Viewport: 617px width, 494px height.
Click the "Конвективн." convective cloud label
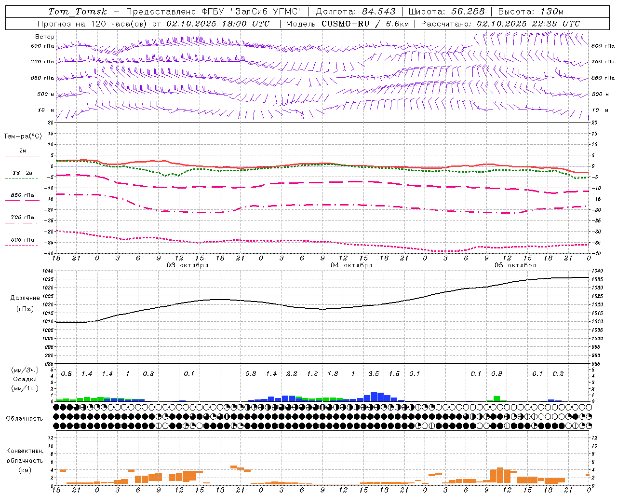pos(25,451)
